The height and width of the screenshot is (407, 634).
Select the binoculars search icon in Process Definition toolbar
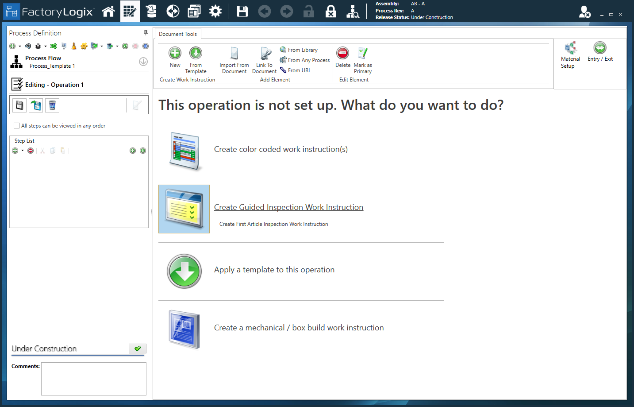[28, 46]
